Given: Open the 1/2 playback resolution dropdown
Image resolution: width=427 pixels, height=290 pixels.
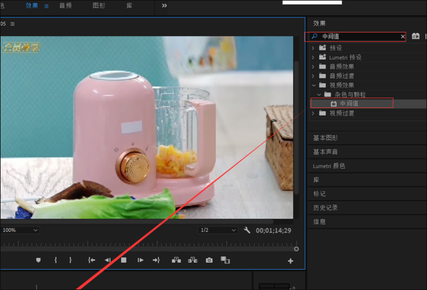Looking at the screenshot, I should point(218,230).
